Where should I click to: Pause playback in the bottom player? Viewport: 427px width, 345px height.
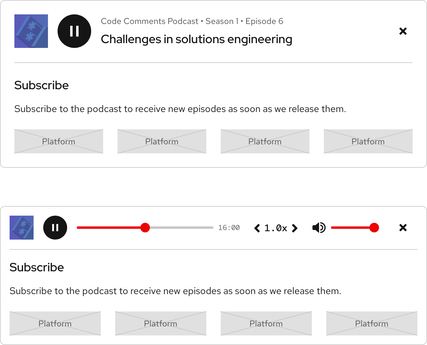point(55,228)
